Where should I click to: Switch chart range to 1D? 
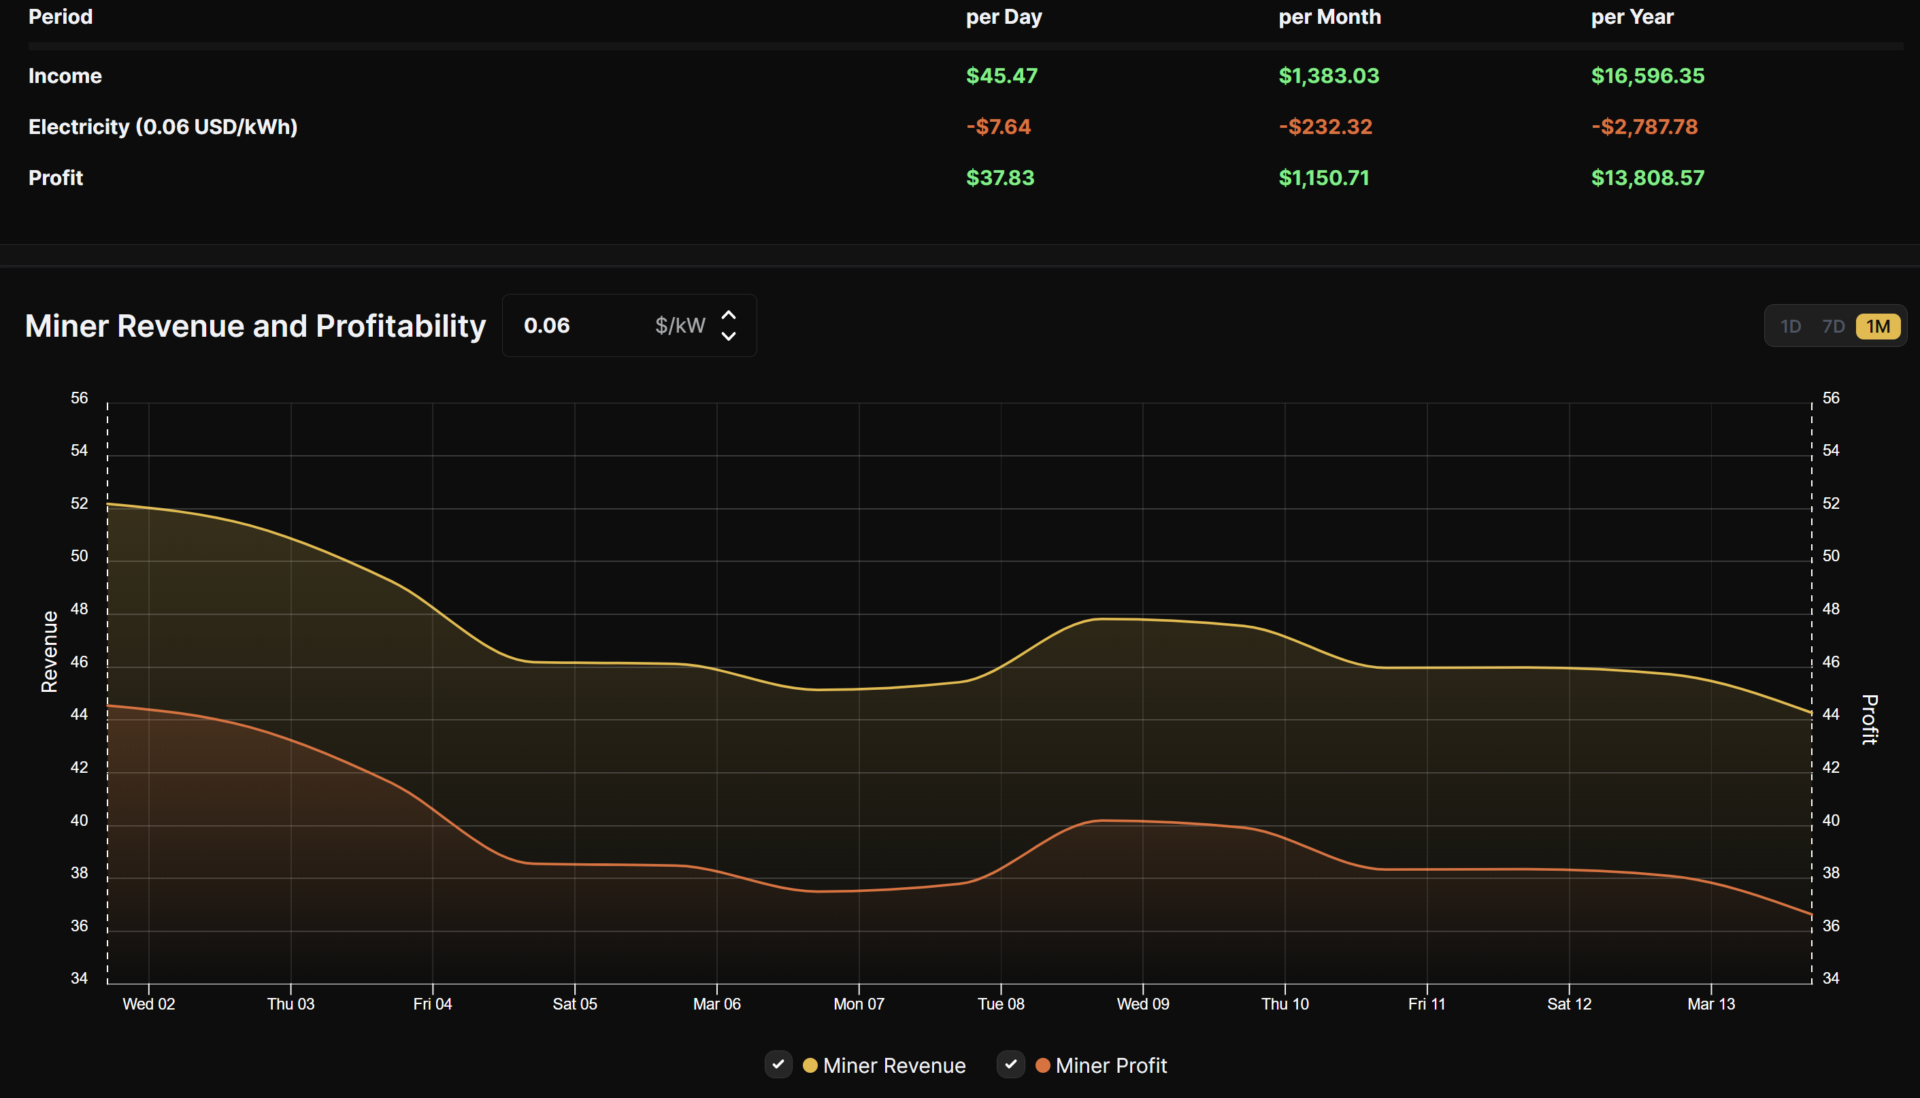click(x=1789, y=327)
